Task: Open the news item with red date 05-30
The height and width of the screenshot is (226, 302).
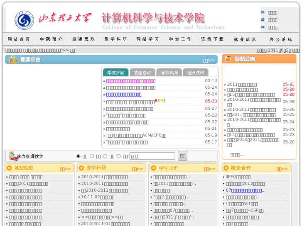Action: click(130, 102)
